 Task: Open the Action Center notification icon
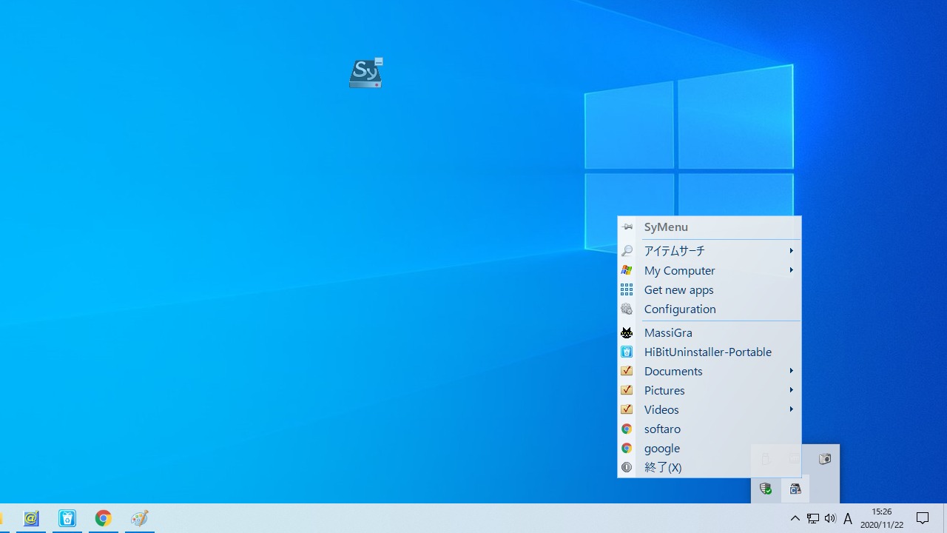coord(923,518)
